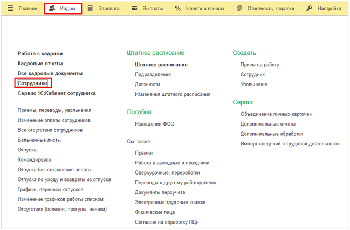The image size is (350, 230).
Task: Launch Импорт сведений о трудовой деятельности
Action: (x=290, y=144)
